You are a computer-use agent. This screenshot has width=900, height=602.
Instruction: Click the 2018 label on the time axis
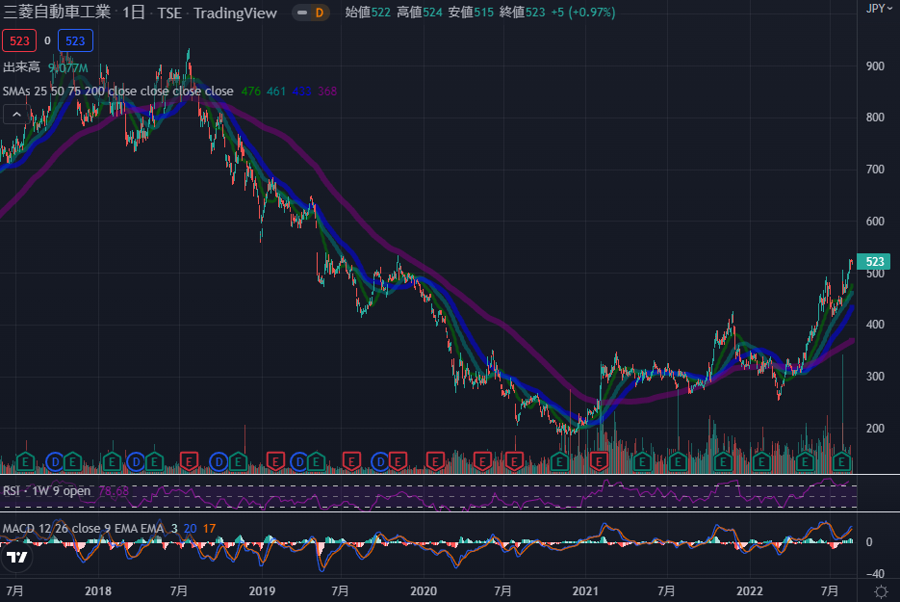98,591
